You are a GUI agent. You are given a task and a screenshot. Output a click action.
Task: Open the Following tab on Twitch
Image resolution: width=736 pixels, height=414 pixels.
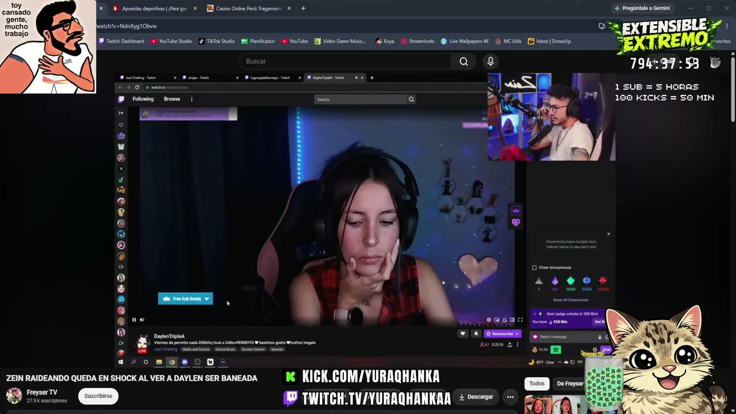click(x=143, y=99)
